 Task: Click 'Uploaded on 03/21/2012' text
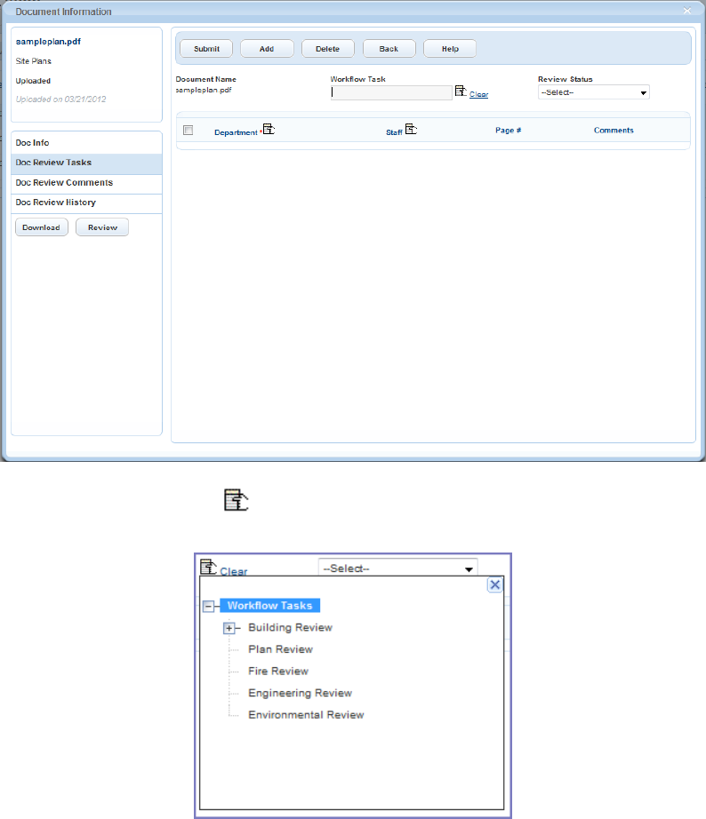click(x=60, y=99)
